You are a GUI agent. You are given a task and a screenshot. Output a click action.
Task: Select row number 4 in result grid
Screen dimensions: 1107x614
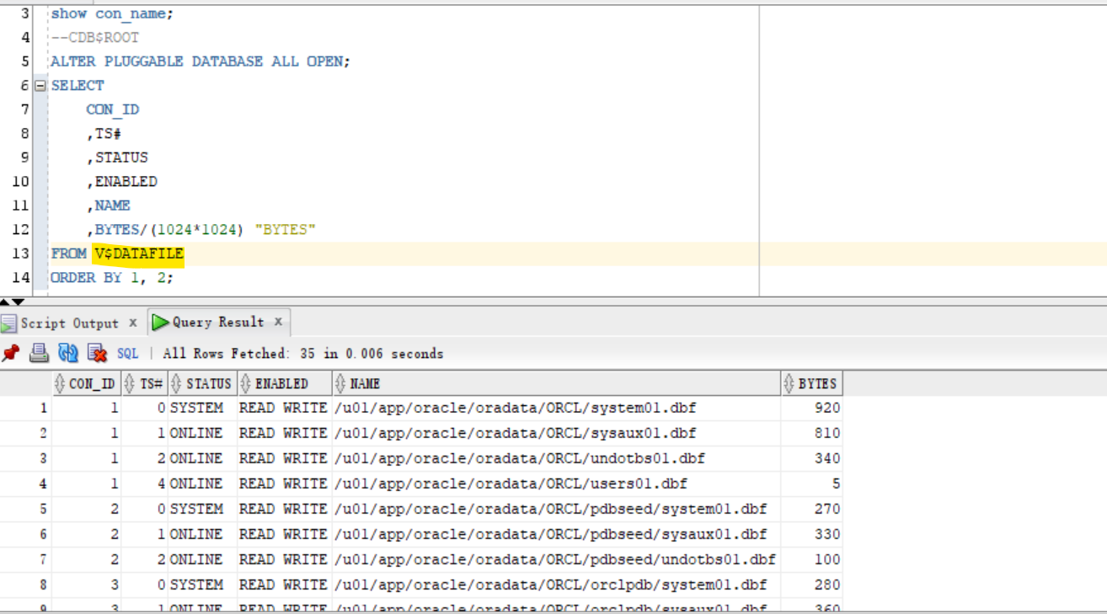click(x=25, y=483)
